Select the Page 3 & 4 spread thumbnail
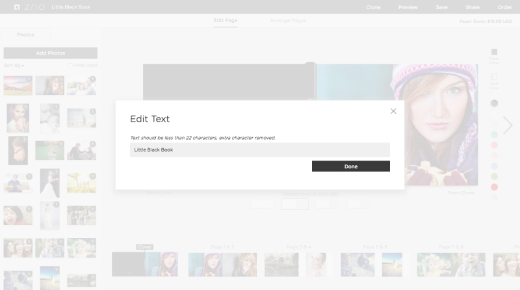The image size is (520, 290). click(298, 265)
